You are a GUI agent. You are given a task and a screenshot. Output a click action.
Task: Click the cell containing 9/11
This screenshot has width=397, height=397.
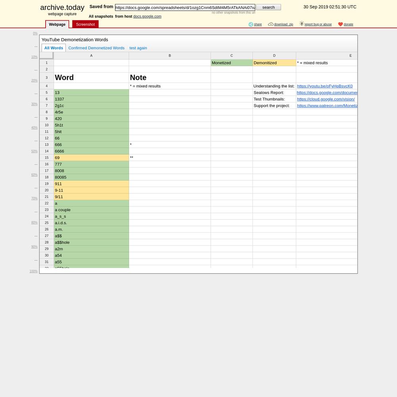click(x=91, y=197)
